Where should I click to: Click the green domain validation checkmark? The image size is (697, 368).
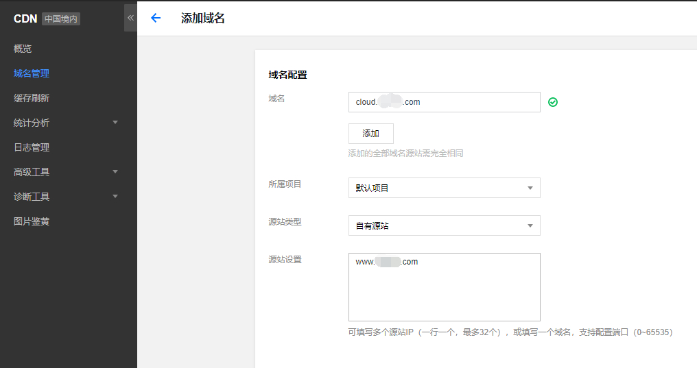pos(553,102)
